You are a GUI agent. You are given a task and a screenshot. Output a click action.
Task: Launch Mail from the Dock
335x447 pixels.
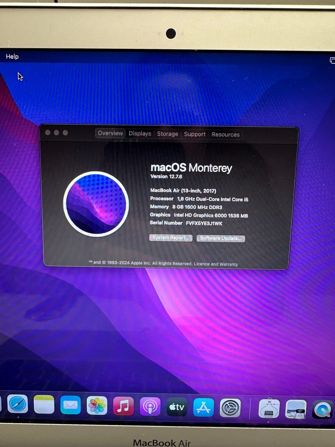(70, 405)
